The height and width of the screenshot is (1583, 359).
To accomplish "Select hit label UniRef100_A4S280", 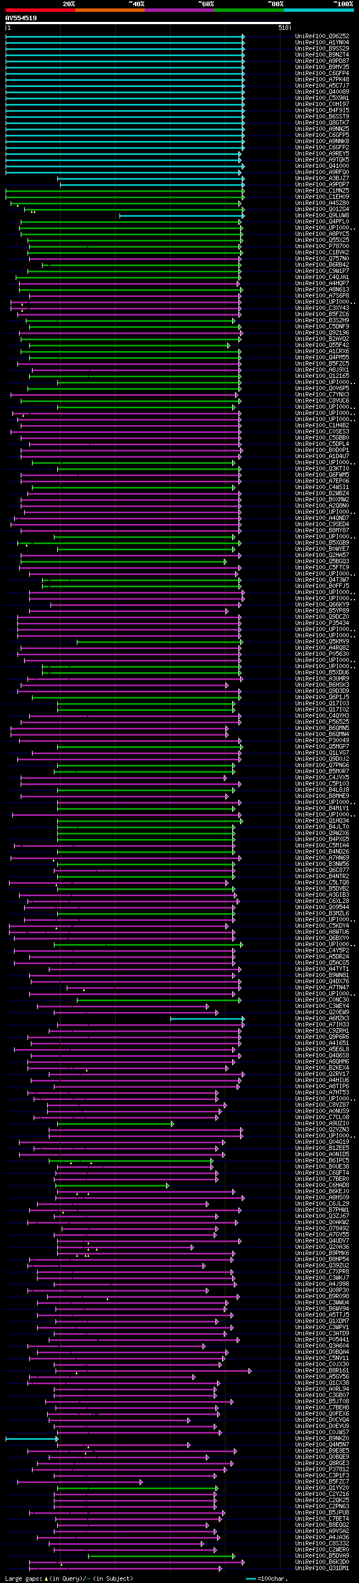I will point(322,203).
